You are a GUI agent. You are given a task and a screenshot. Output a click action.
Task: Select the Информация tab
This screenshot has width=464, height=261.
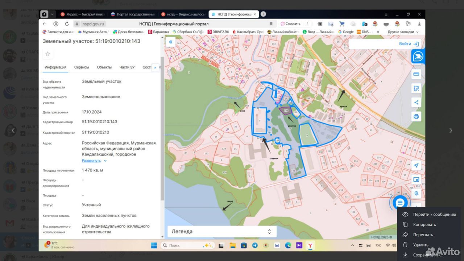coord(55,67)
